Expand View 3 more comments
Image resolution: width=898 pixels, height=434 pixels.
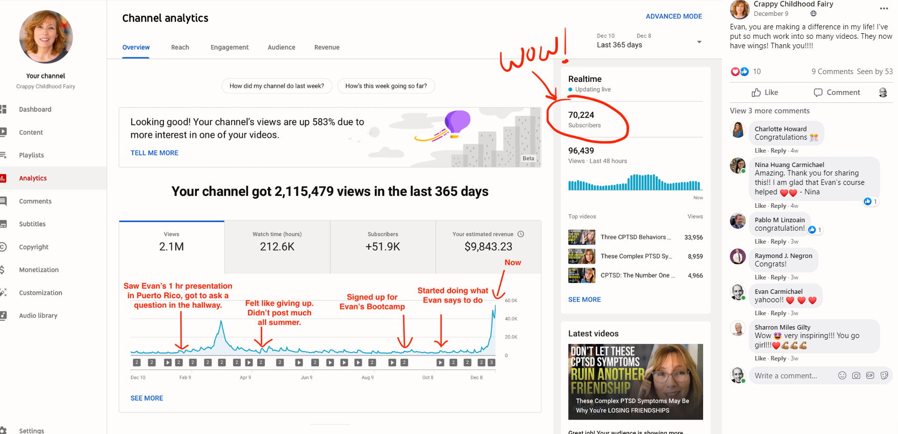(x=769, y=111)
